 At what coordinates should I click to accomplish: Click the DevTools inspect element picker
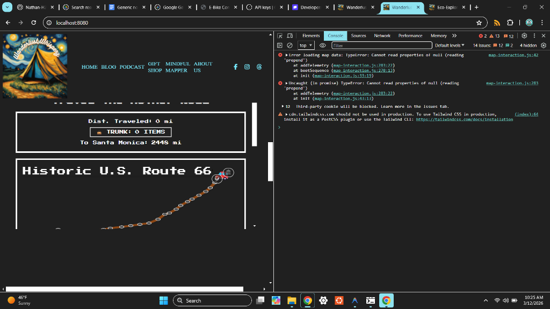(280, 36)
